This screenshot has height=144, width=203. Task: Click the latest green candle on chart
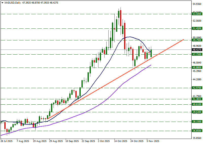click(151, 53)
